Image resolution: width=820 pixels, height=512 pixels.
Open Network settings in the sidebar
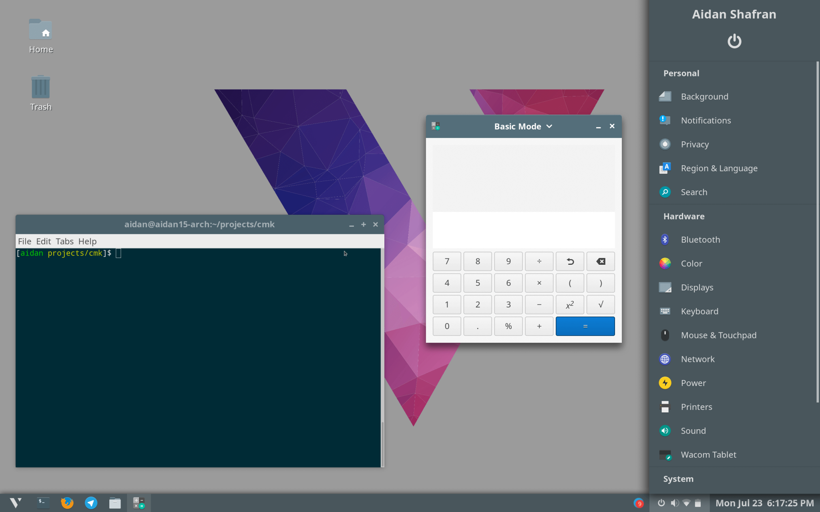point(697,359)
